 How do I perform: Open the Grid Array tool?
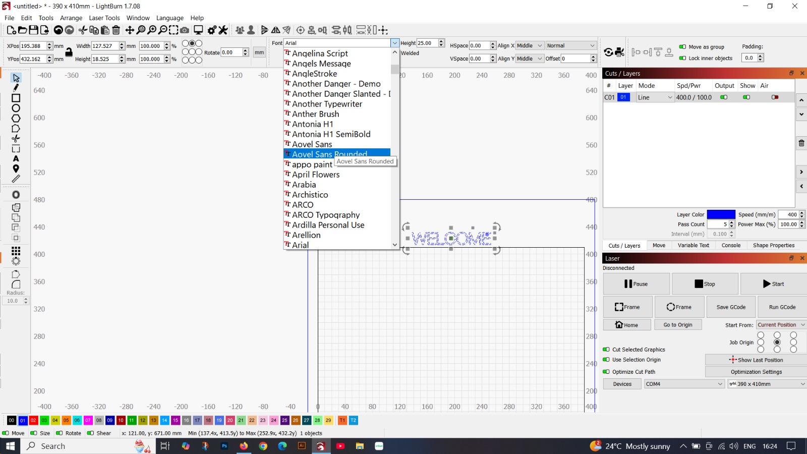click(16, 251)
